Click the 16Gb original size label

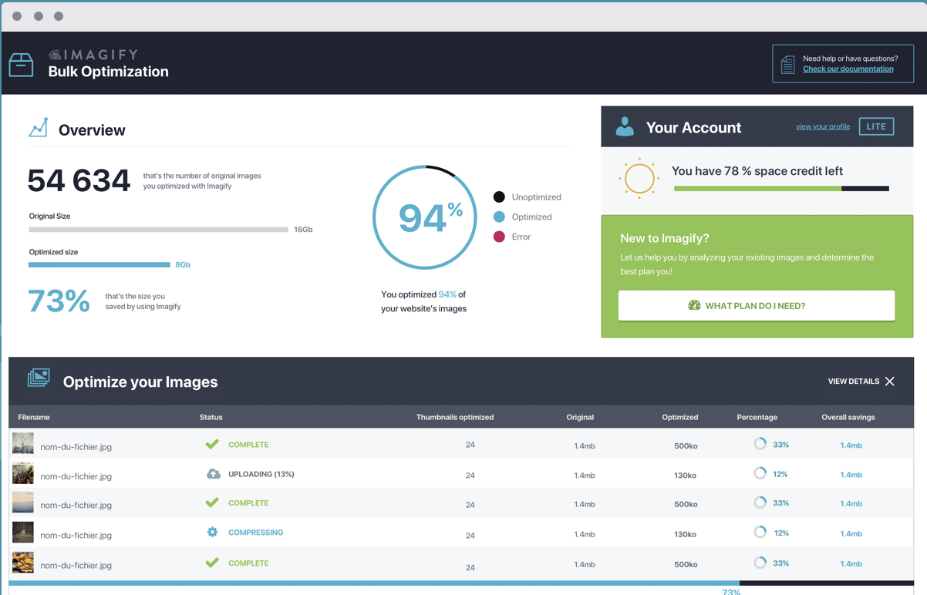point(303,230)
